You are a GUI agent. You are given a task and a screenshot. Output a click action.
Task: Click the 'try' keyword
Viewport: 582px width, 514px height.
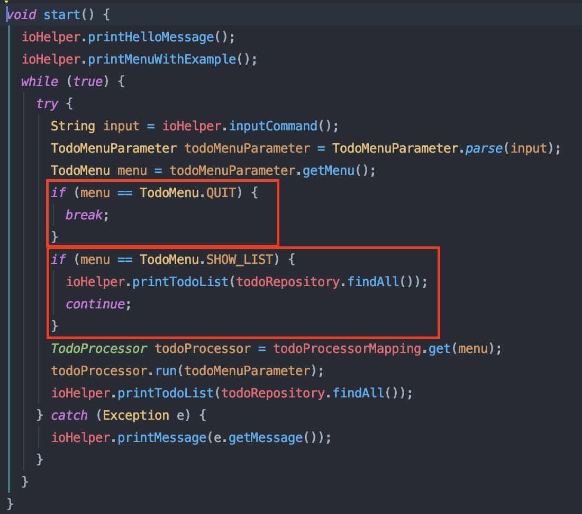pyautogui.click(x=47, y=104)
